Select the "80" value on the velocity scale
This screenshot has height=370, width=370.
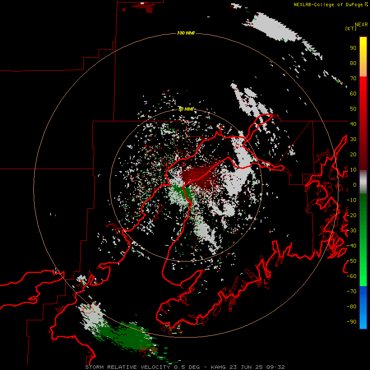pos(353,63)
